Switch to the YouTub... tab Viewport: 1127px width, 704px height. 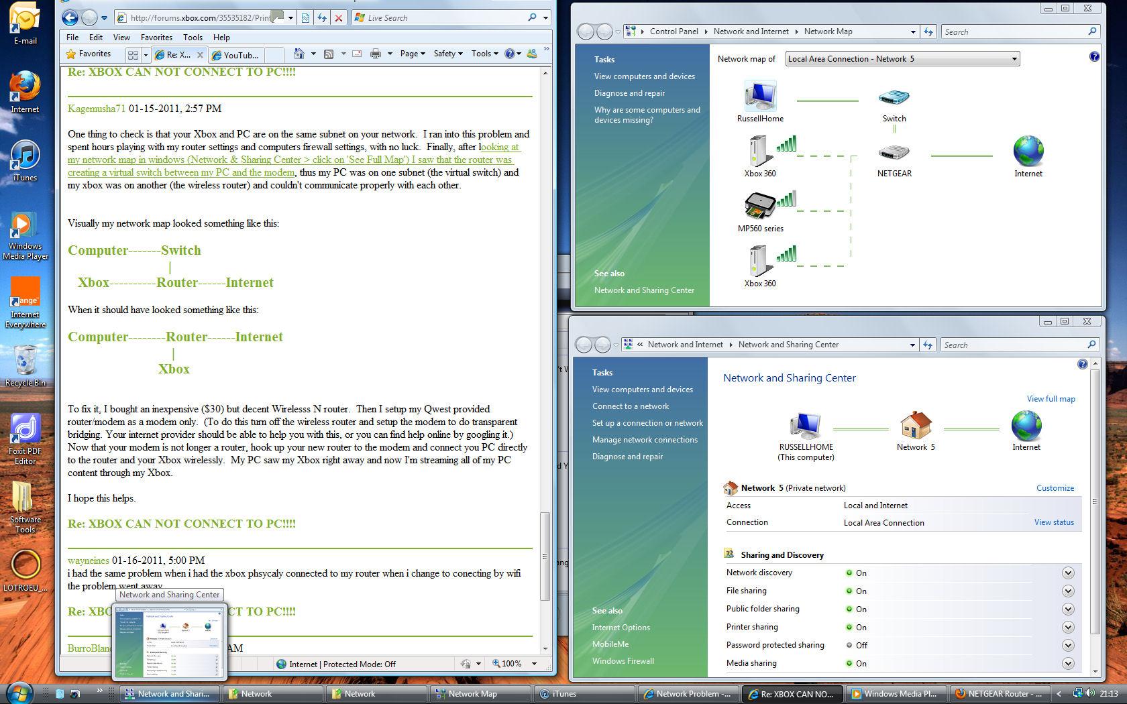(236, 55)
